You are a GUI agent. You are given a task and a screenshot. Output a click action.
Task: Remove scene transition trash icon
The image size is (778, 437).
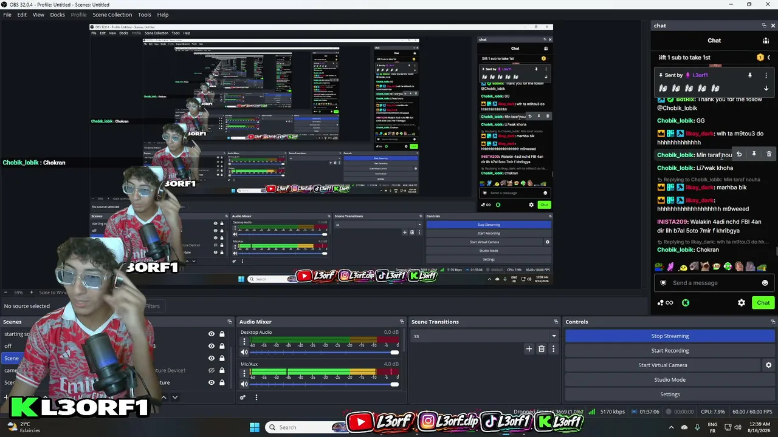point(542,349)
